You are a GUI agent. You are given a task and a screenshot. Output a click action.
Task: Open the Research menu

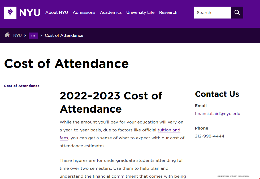[x=168, y=12]
